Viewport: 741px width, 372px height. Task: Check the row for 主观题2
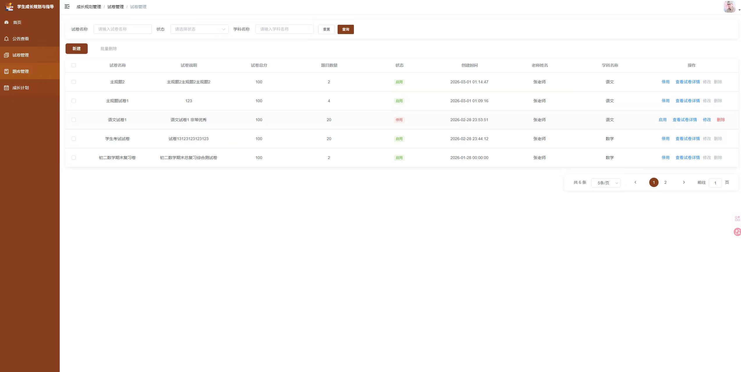click(74, 82)
